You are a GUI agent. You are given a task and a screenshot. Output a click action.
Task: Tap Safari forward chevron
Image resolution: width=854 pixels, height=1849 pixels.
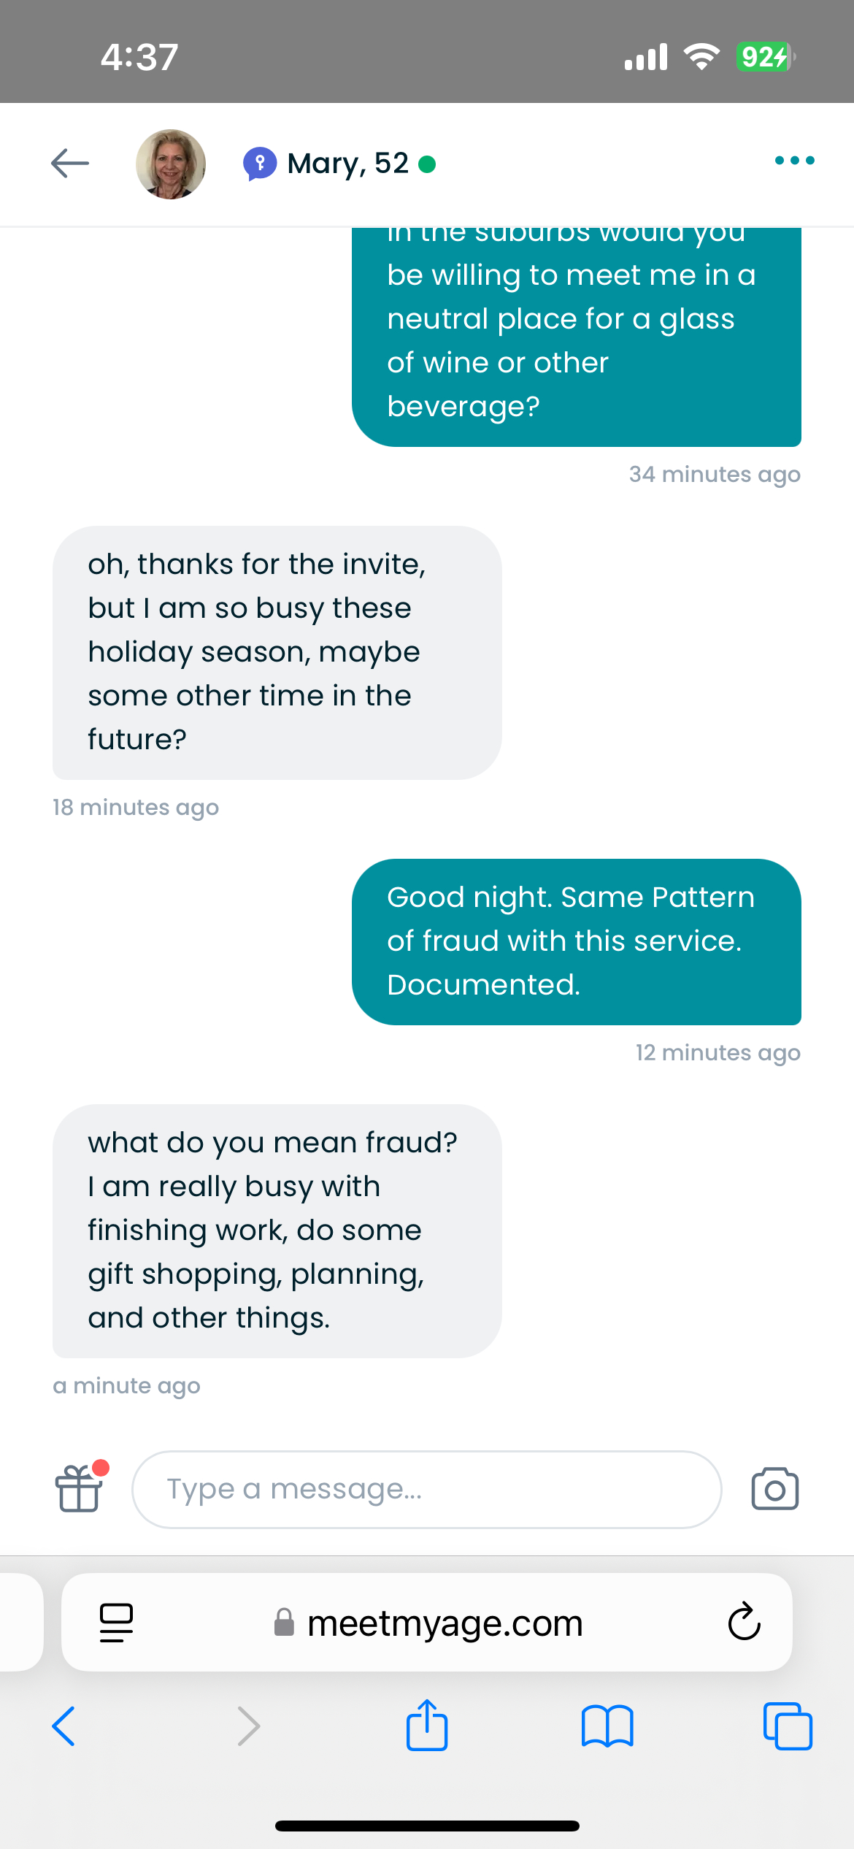coord(249,1726)
